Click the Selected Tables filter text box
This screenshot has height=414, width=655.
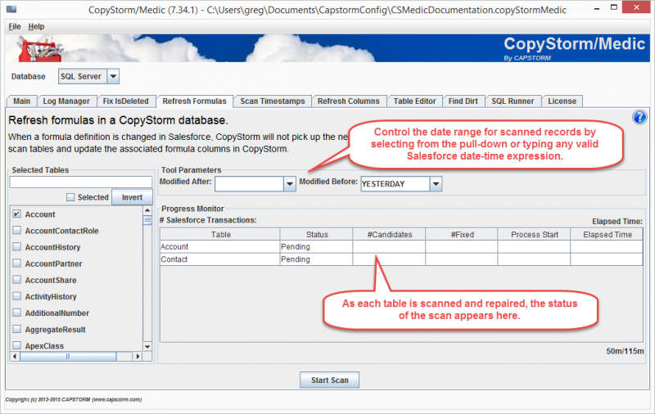[x=81, y=182]
